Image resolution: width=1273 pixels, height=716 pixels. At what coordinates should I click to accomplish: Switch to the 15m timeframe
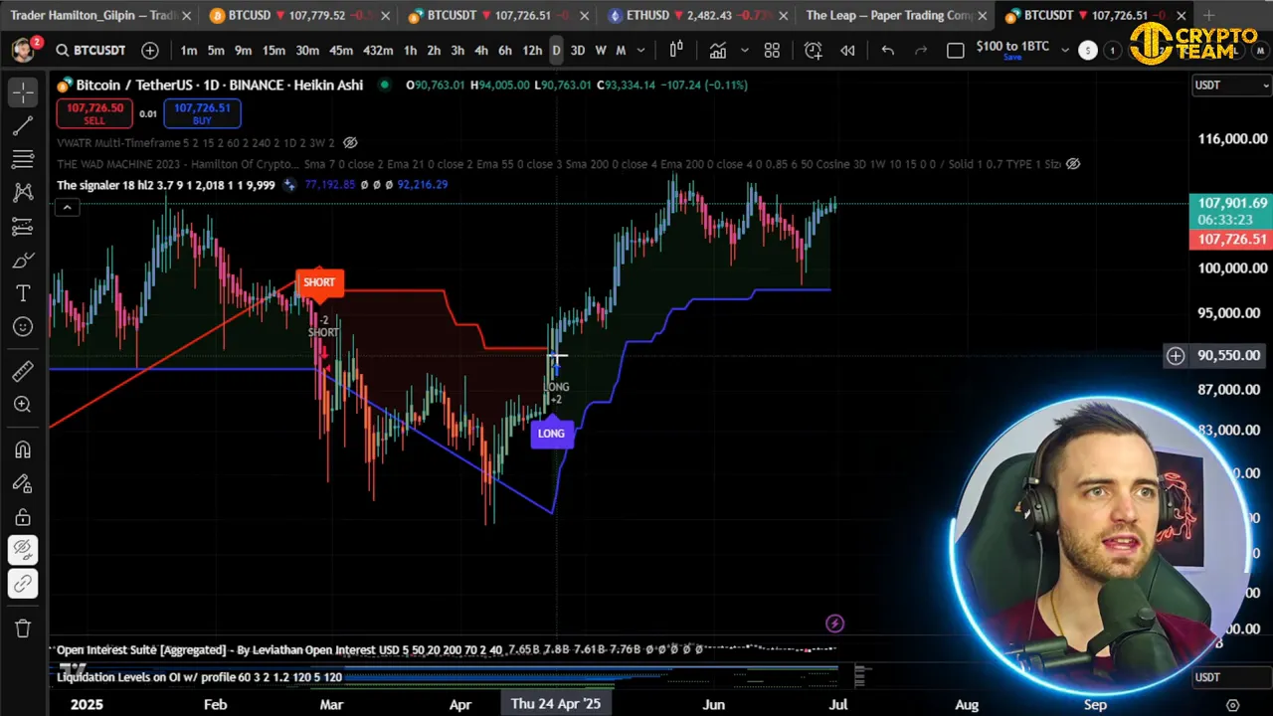(x=273, y=51)
